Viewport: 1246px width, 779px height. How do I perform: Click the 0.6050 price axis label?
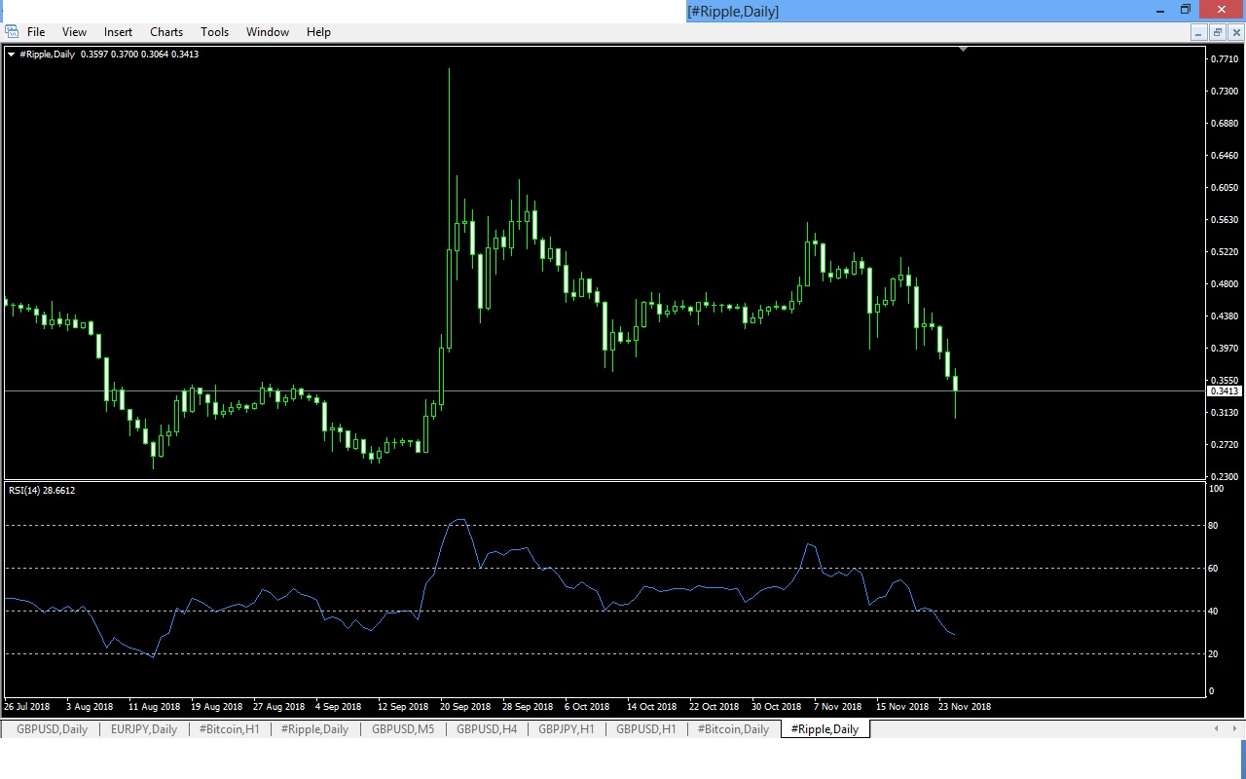[1225, 188]
